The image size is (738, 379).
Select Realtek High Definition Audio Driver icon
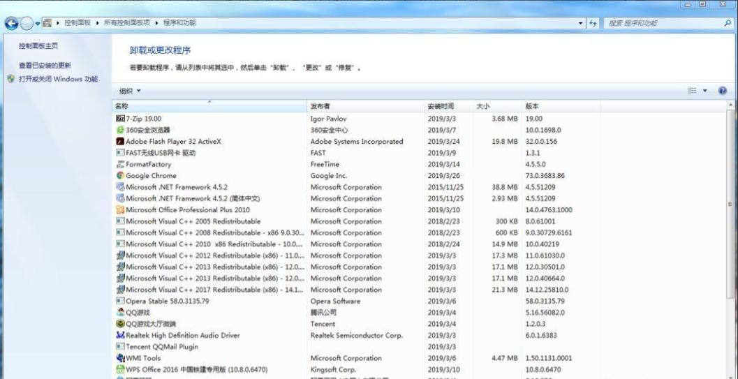120,336
